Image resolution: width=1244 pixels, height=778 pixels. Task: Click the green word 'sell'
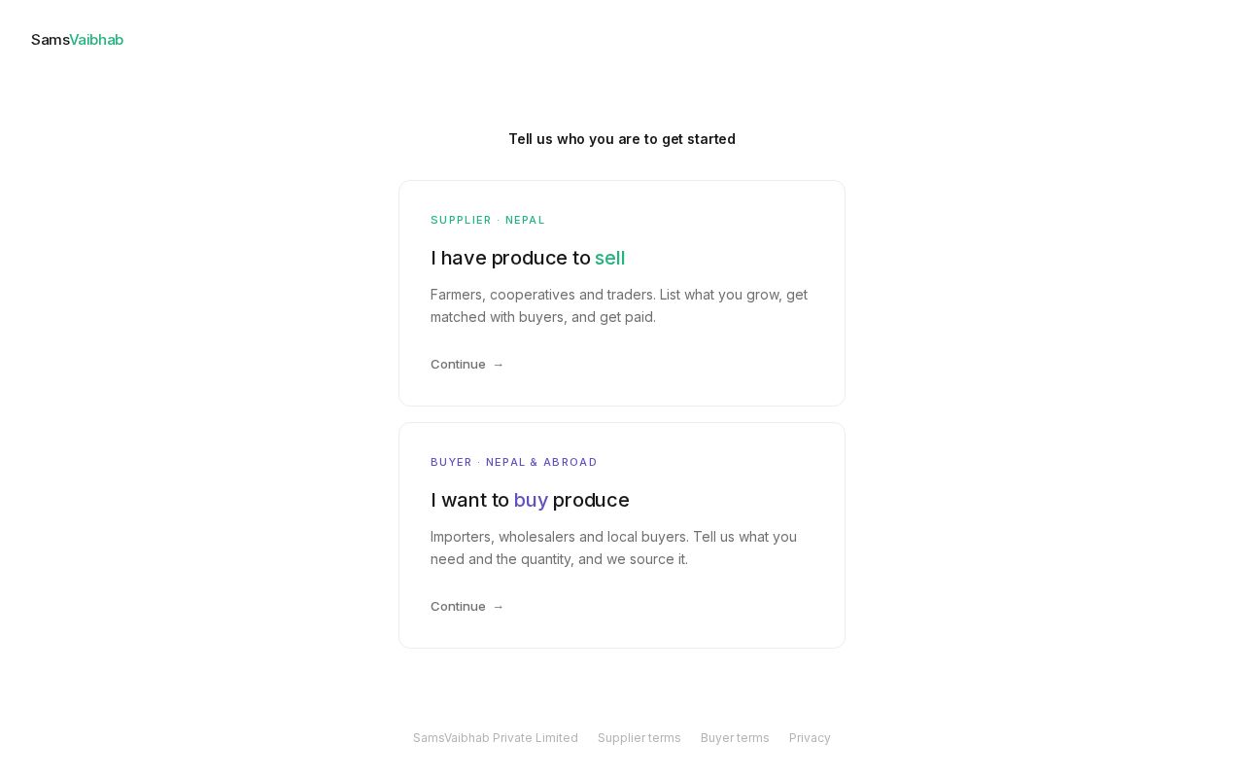coord(610,258)
